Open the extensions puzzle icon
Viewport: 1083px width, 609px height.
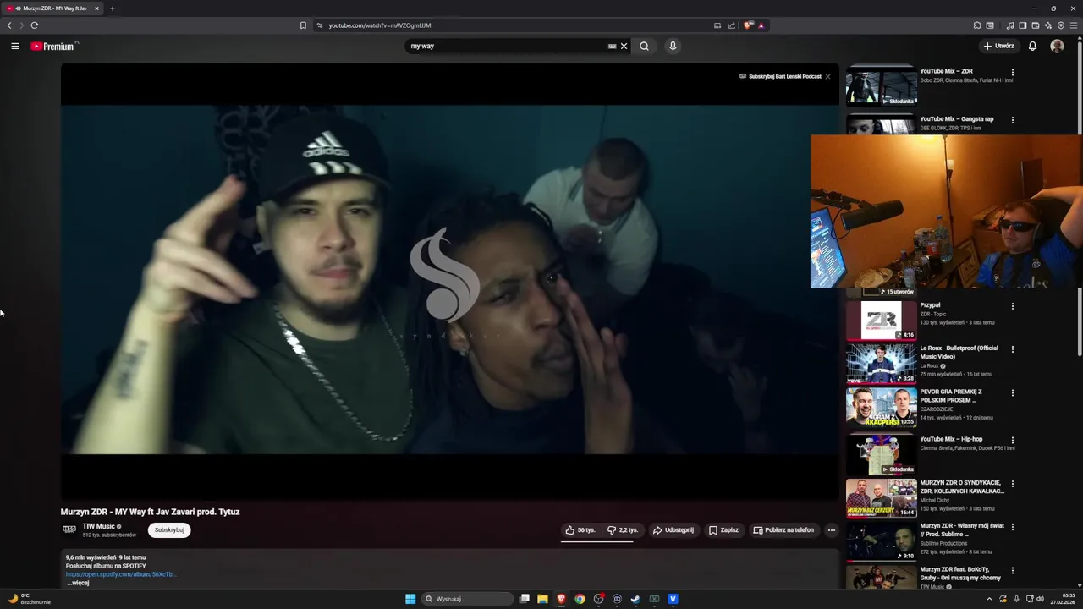tap(977, 25)
